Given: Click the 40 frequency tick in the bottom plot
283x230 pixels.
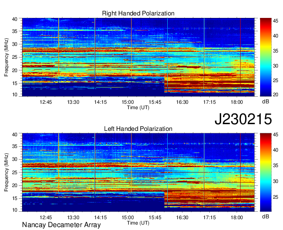Looking at the screenshot, I should pos(15,134).
